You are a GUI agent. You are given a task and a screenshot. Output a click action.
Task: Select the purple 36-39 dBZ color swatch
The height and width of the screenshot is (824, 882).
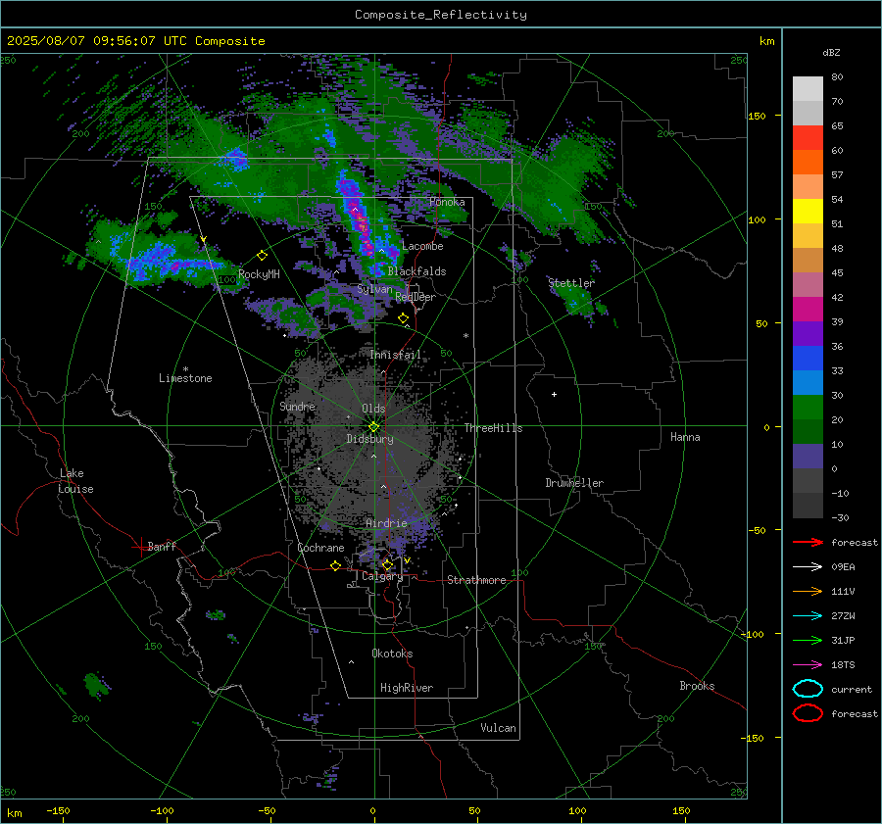click(x=808, y=333)
